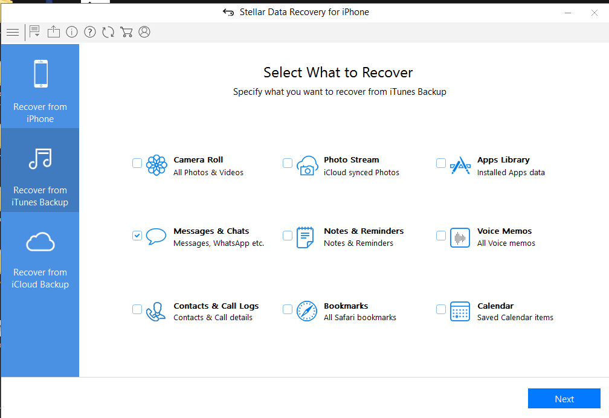Open the hamburger menu
This screenshot has width=609, height=418.
pyautogui.click(x=13, y=32)
